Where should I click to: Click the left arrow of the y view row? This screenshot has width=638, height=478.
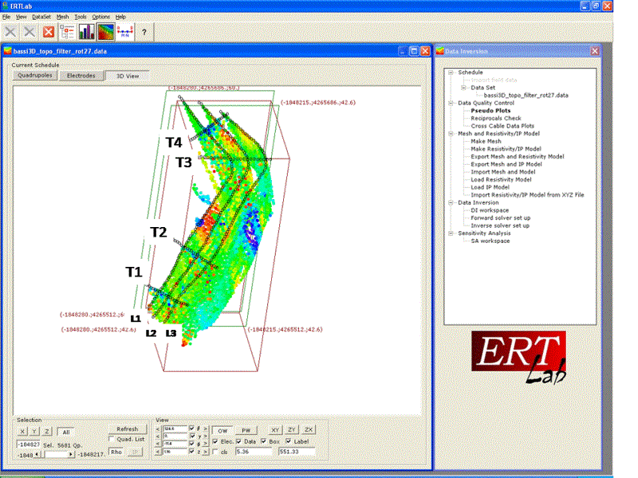click(x=158, y=436)
